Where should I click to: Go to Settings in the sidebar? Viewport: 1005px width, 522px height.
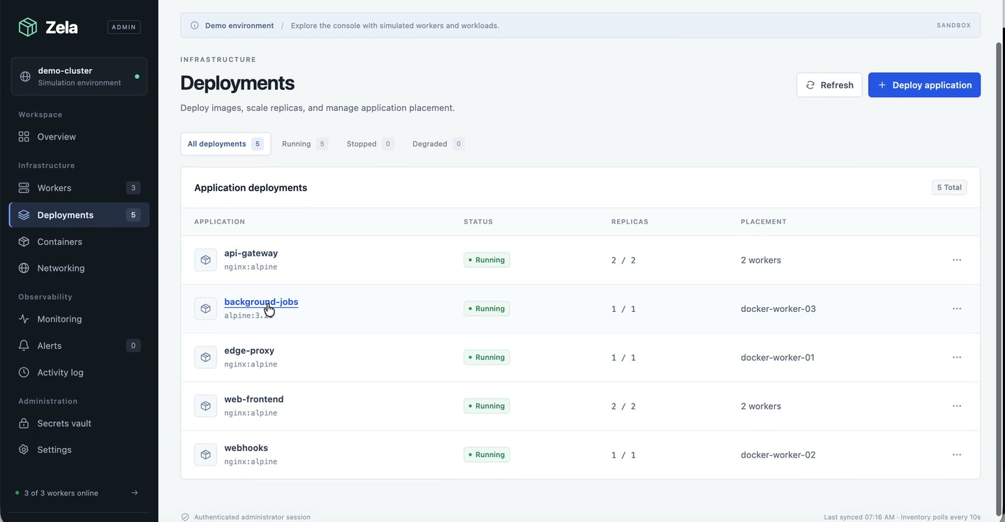click(x=79, y=450)
